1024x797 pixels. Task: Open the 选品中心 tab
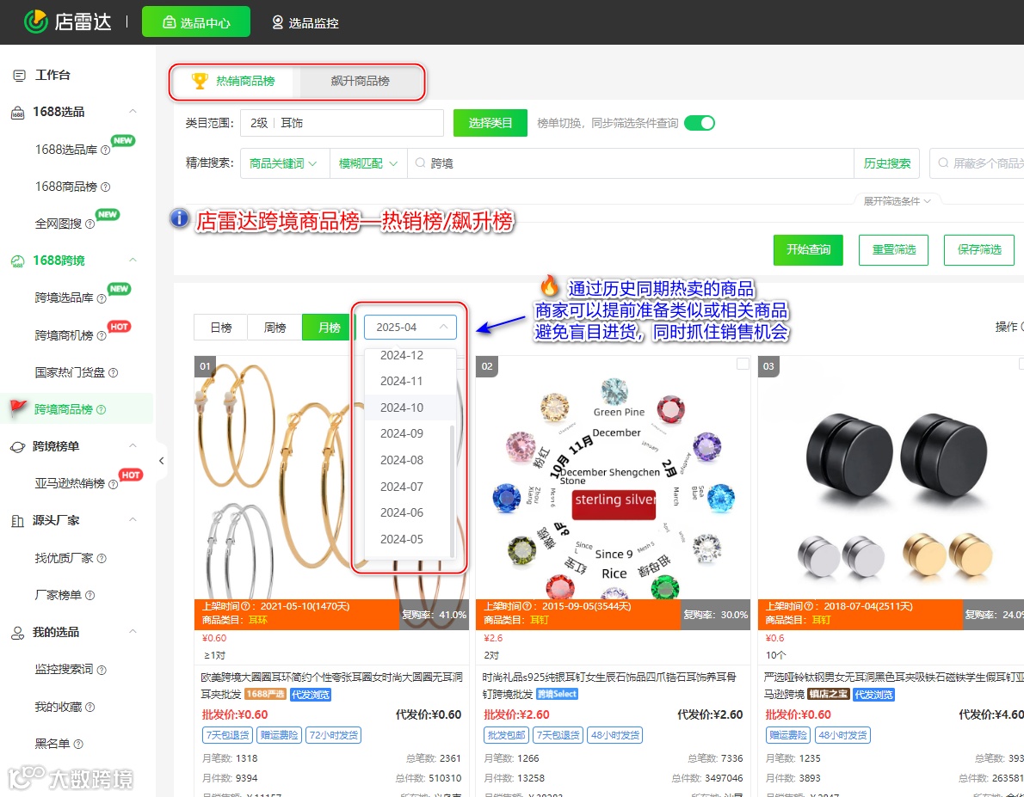196,22
